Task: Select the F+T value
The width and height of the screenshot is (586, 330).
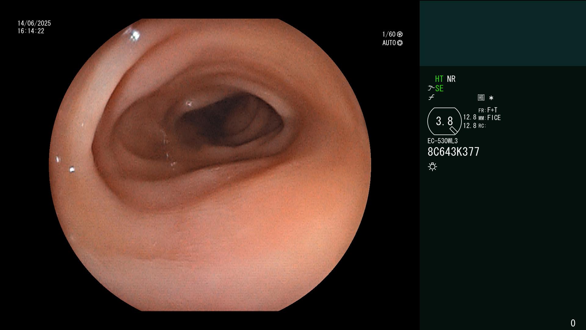Action: pos(492,110)
